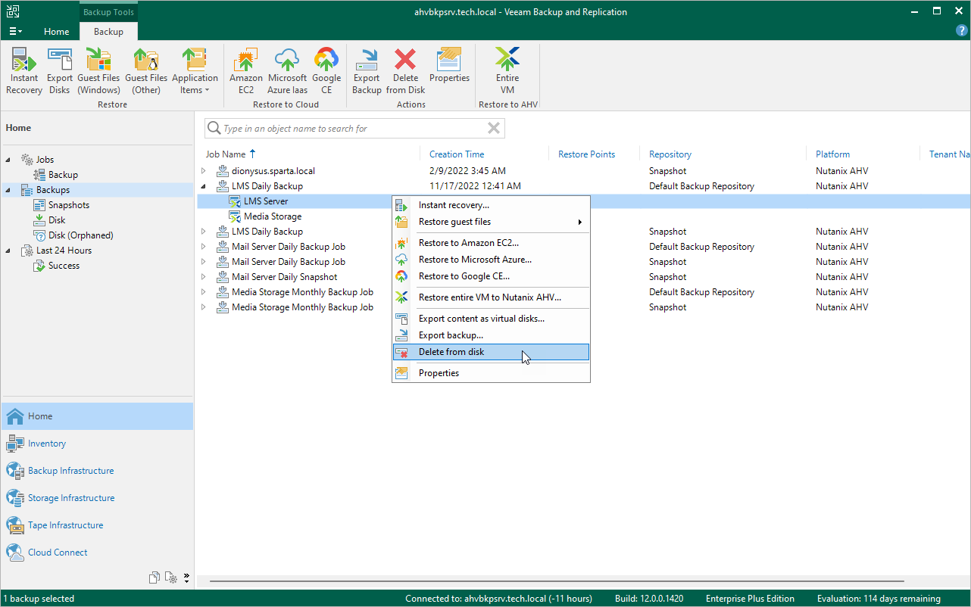Expand the dionysus.sparta.local row
This screenshot has height=607, width=971.
tap(203, 171)
